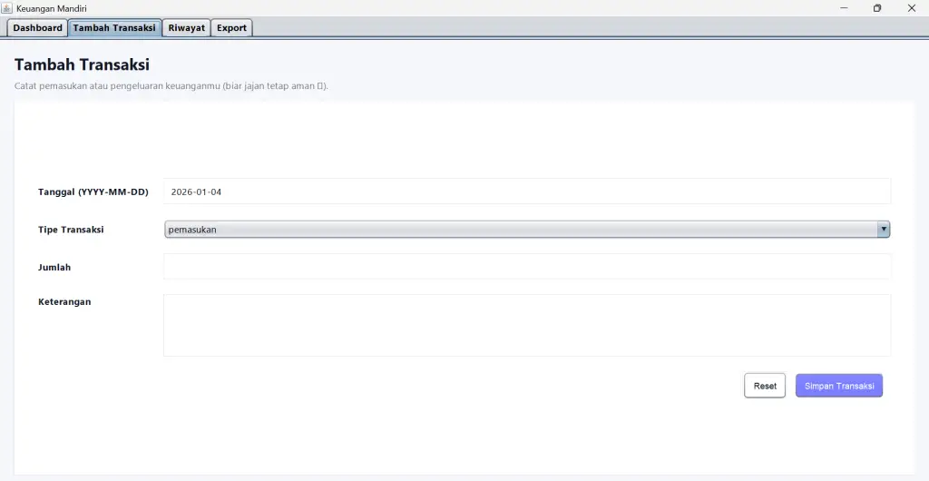Viewport: 929px width, 481px height.
Task: Click the Tambah Transaksi page heading
Action: click(x=82, y=65)
